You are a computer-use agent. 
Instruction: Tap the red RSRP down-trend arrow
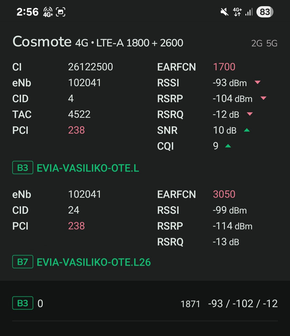[x=264, y=98]
